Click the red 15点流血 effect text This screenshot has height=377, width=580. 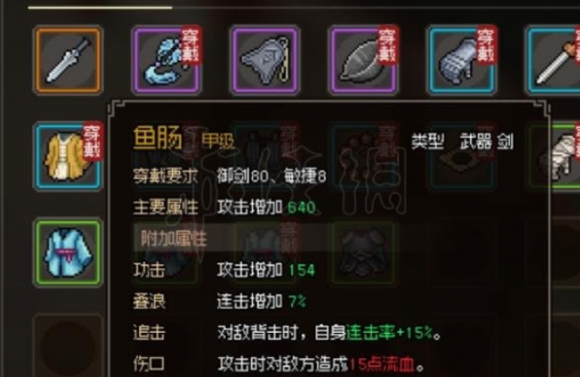click(381, 364)
